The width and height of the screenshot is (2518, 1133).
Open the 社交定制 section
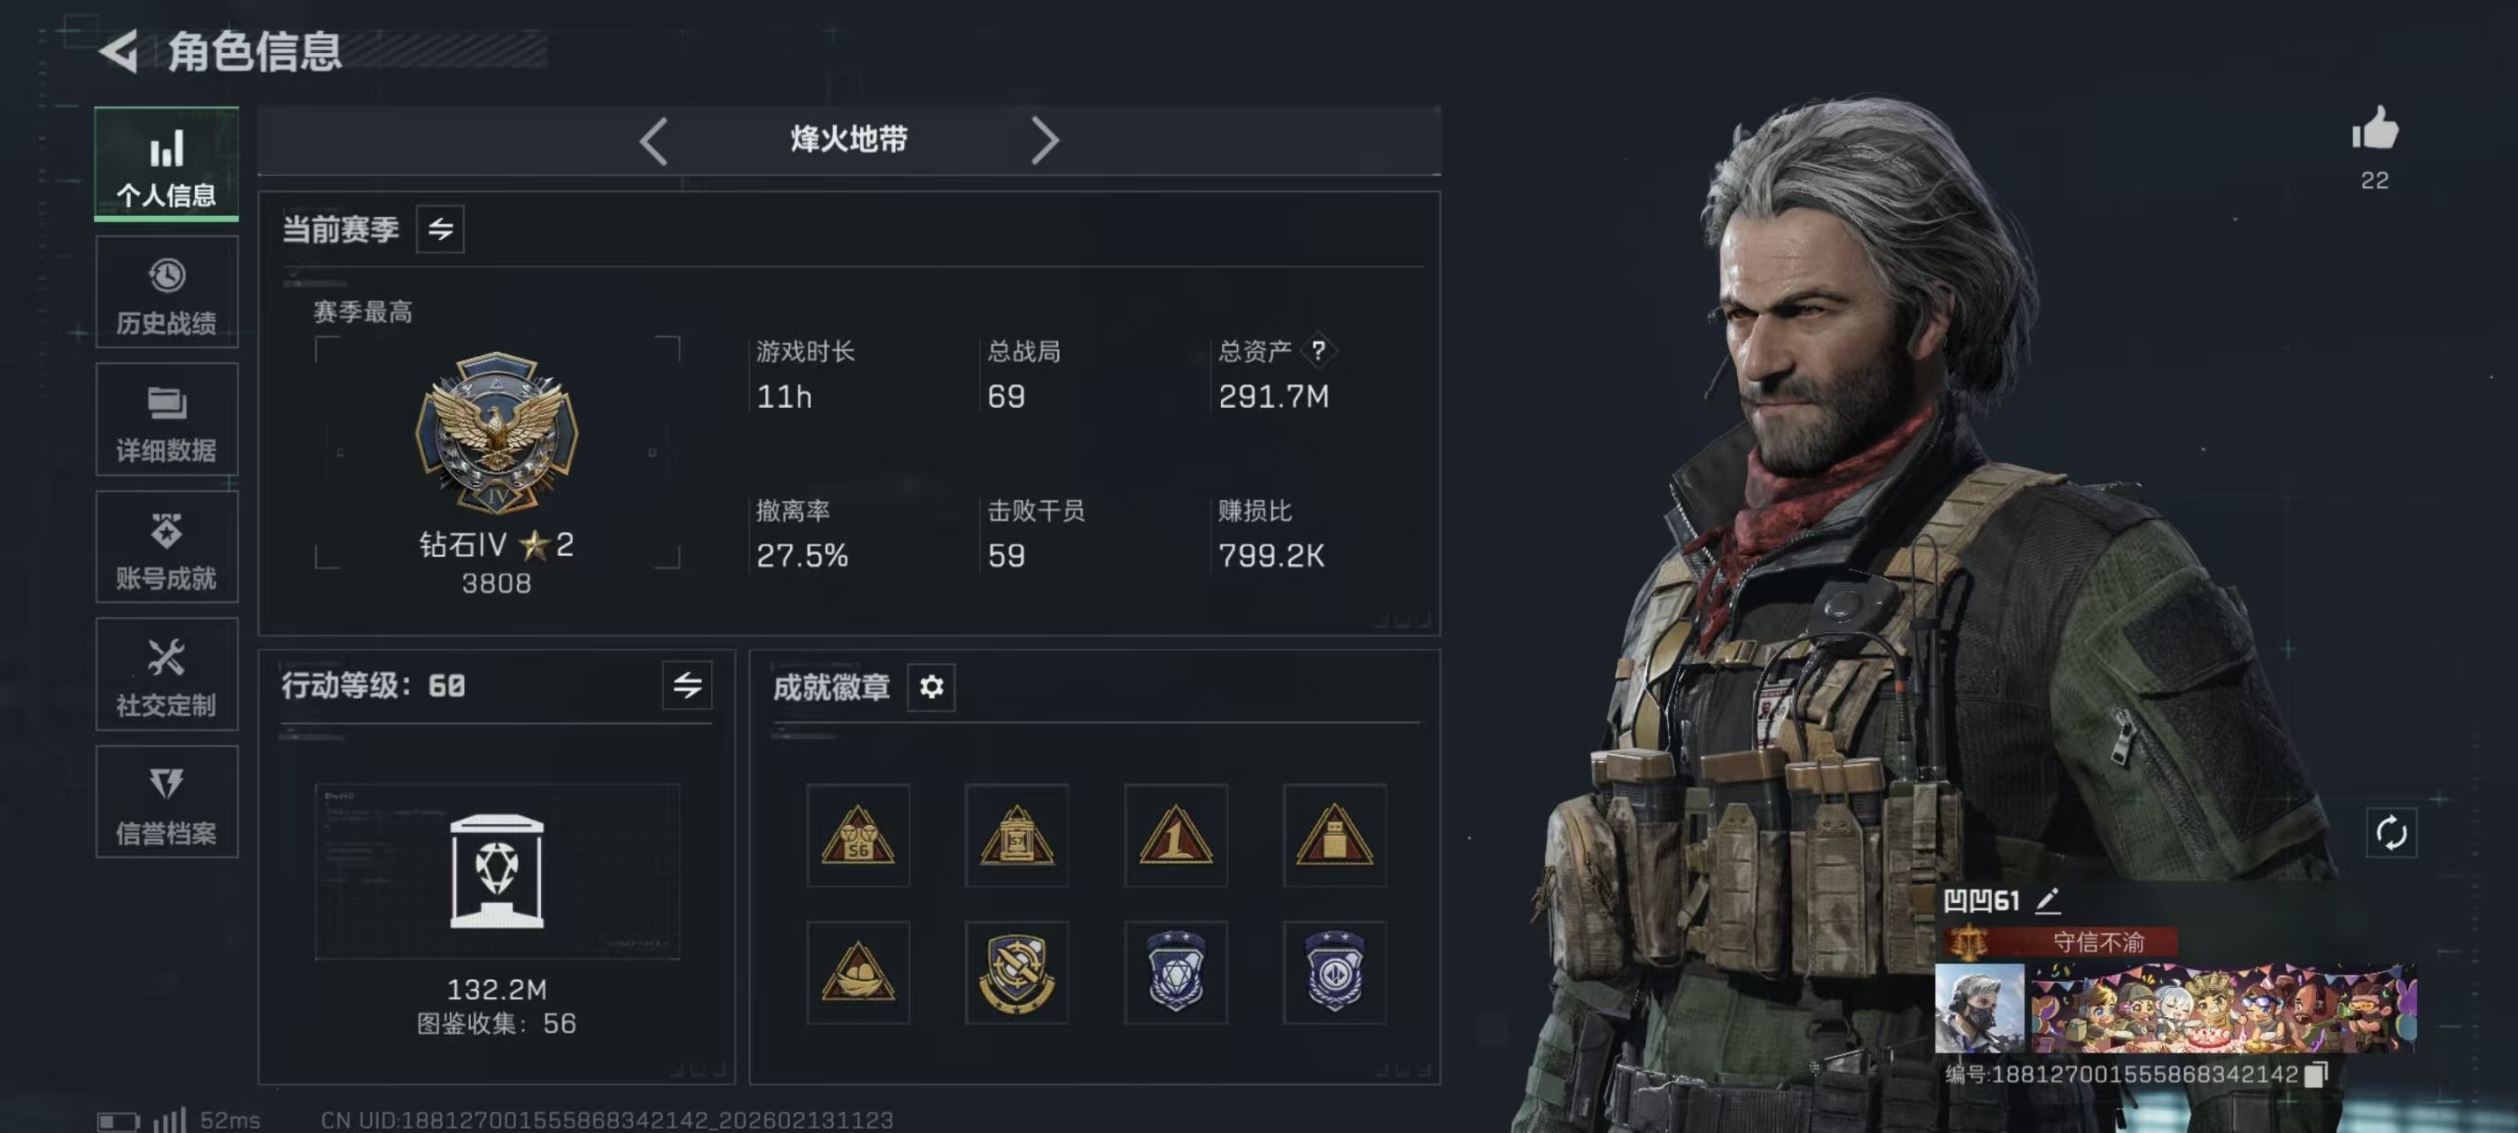click(x=166, y=674)
